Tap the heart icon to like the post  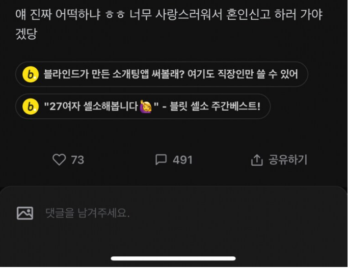[59, 160]
